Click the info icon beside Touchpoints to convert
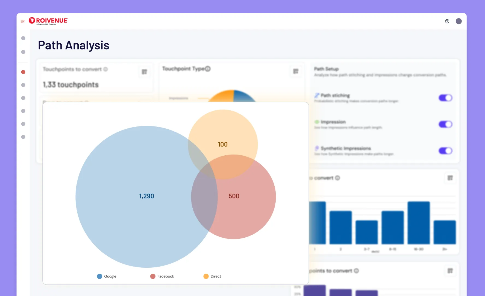 [x=105, y=69]
